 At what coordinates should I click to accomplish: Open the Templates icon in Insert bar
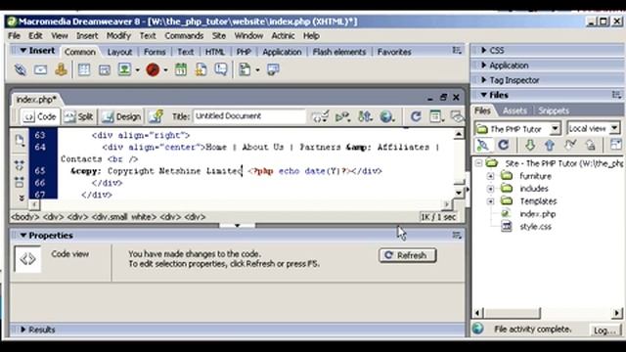coord(245,69)
